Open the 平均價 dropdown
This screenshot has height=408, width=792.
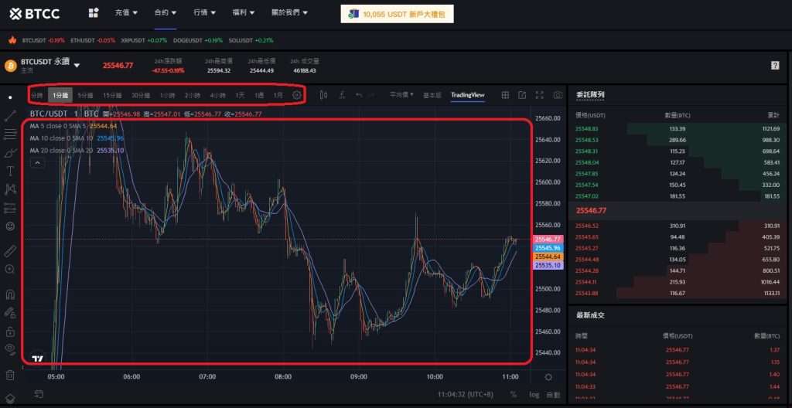pos(401,95)
